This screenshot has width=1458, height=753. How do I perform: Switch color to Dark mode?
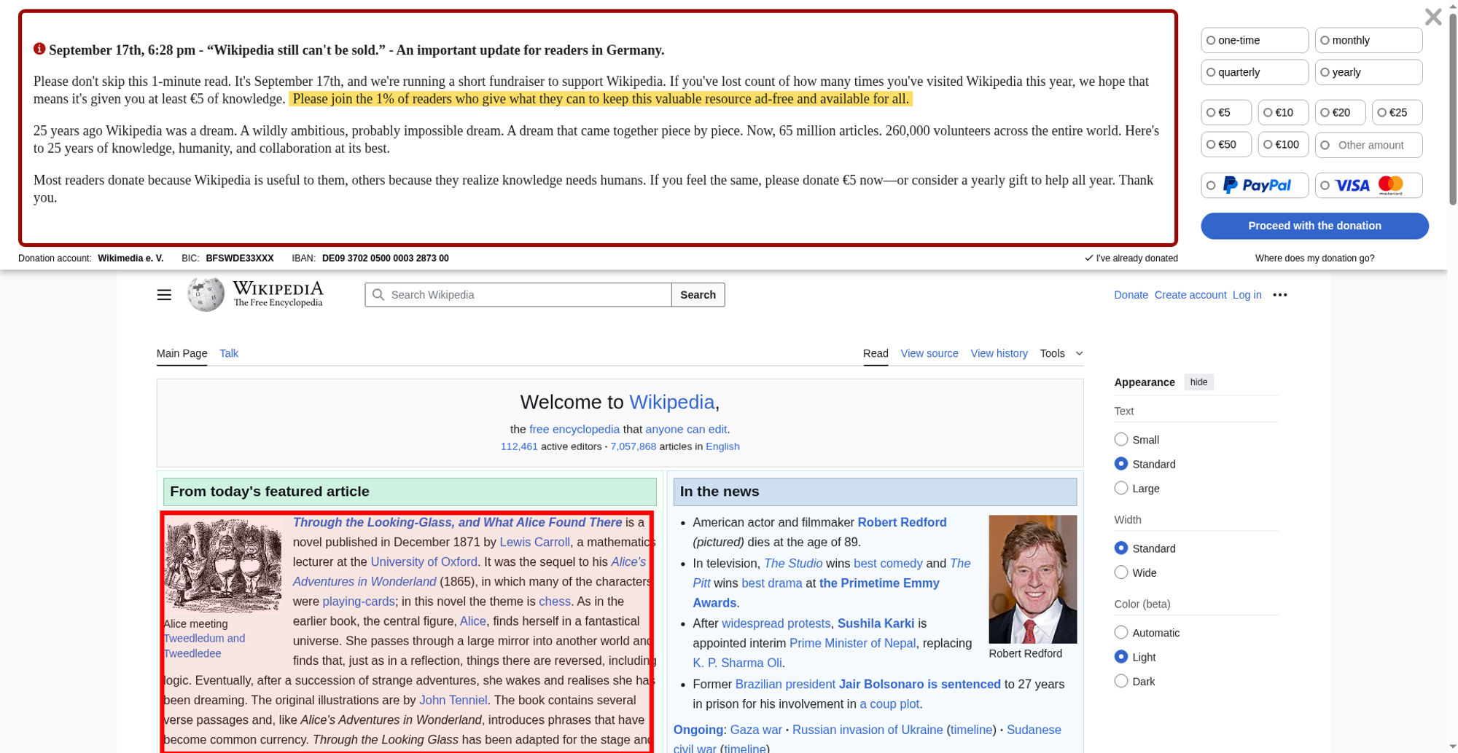[x=1121, y=681]
